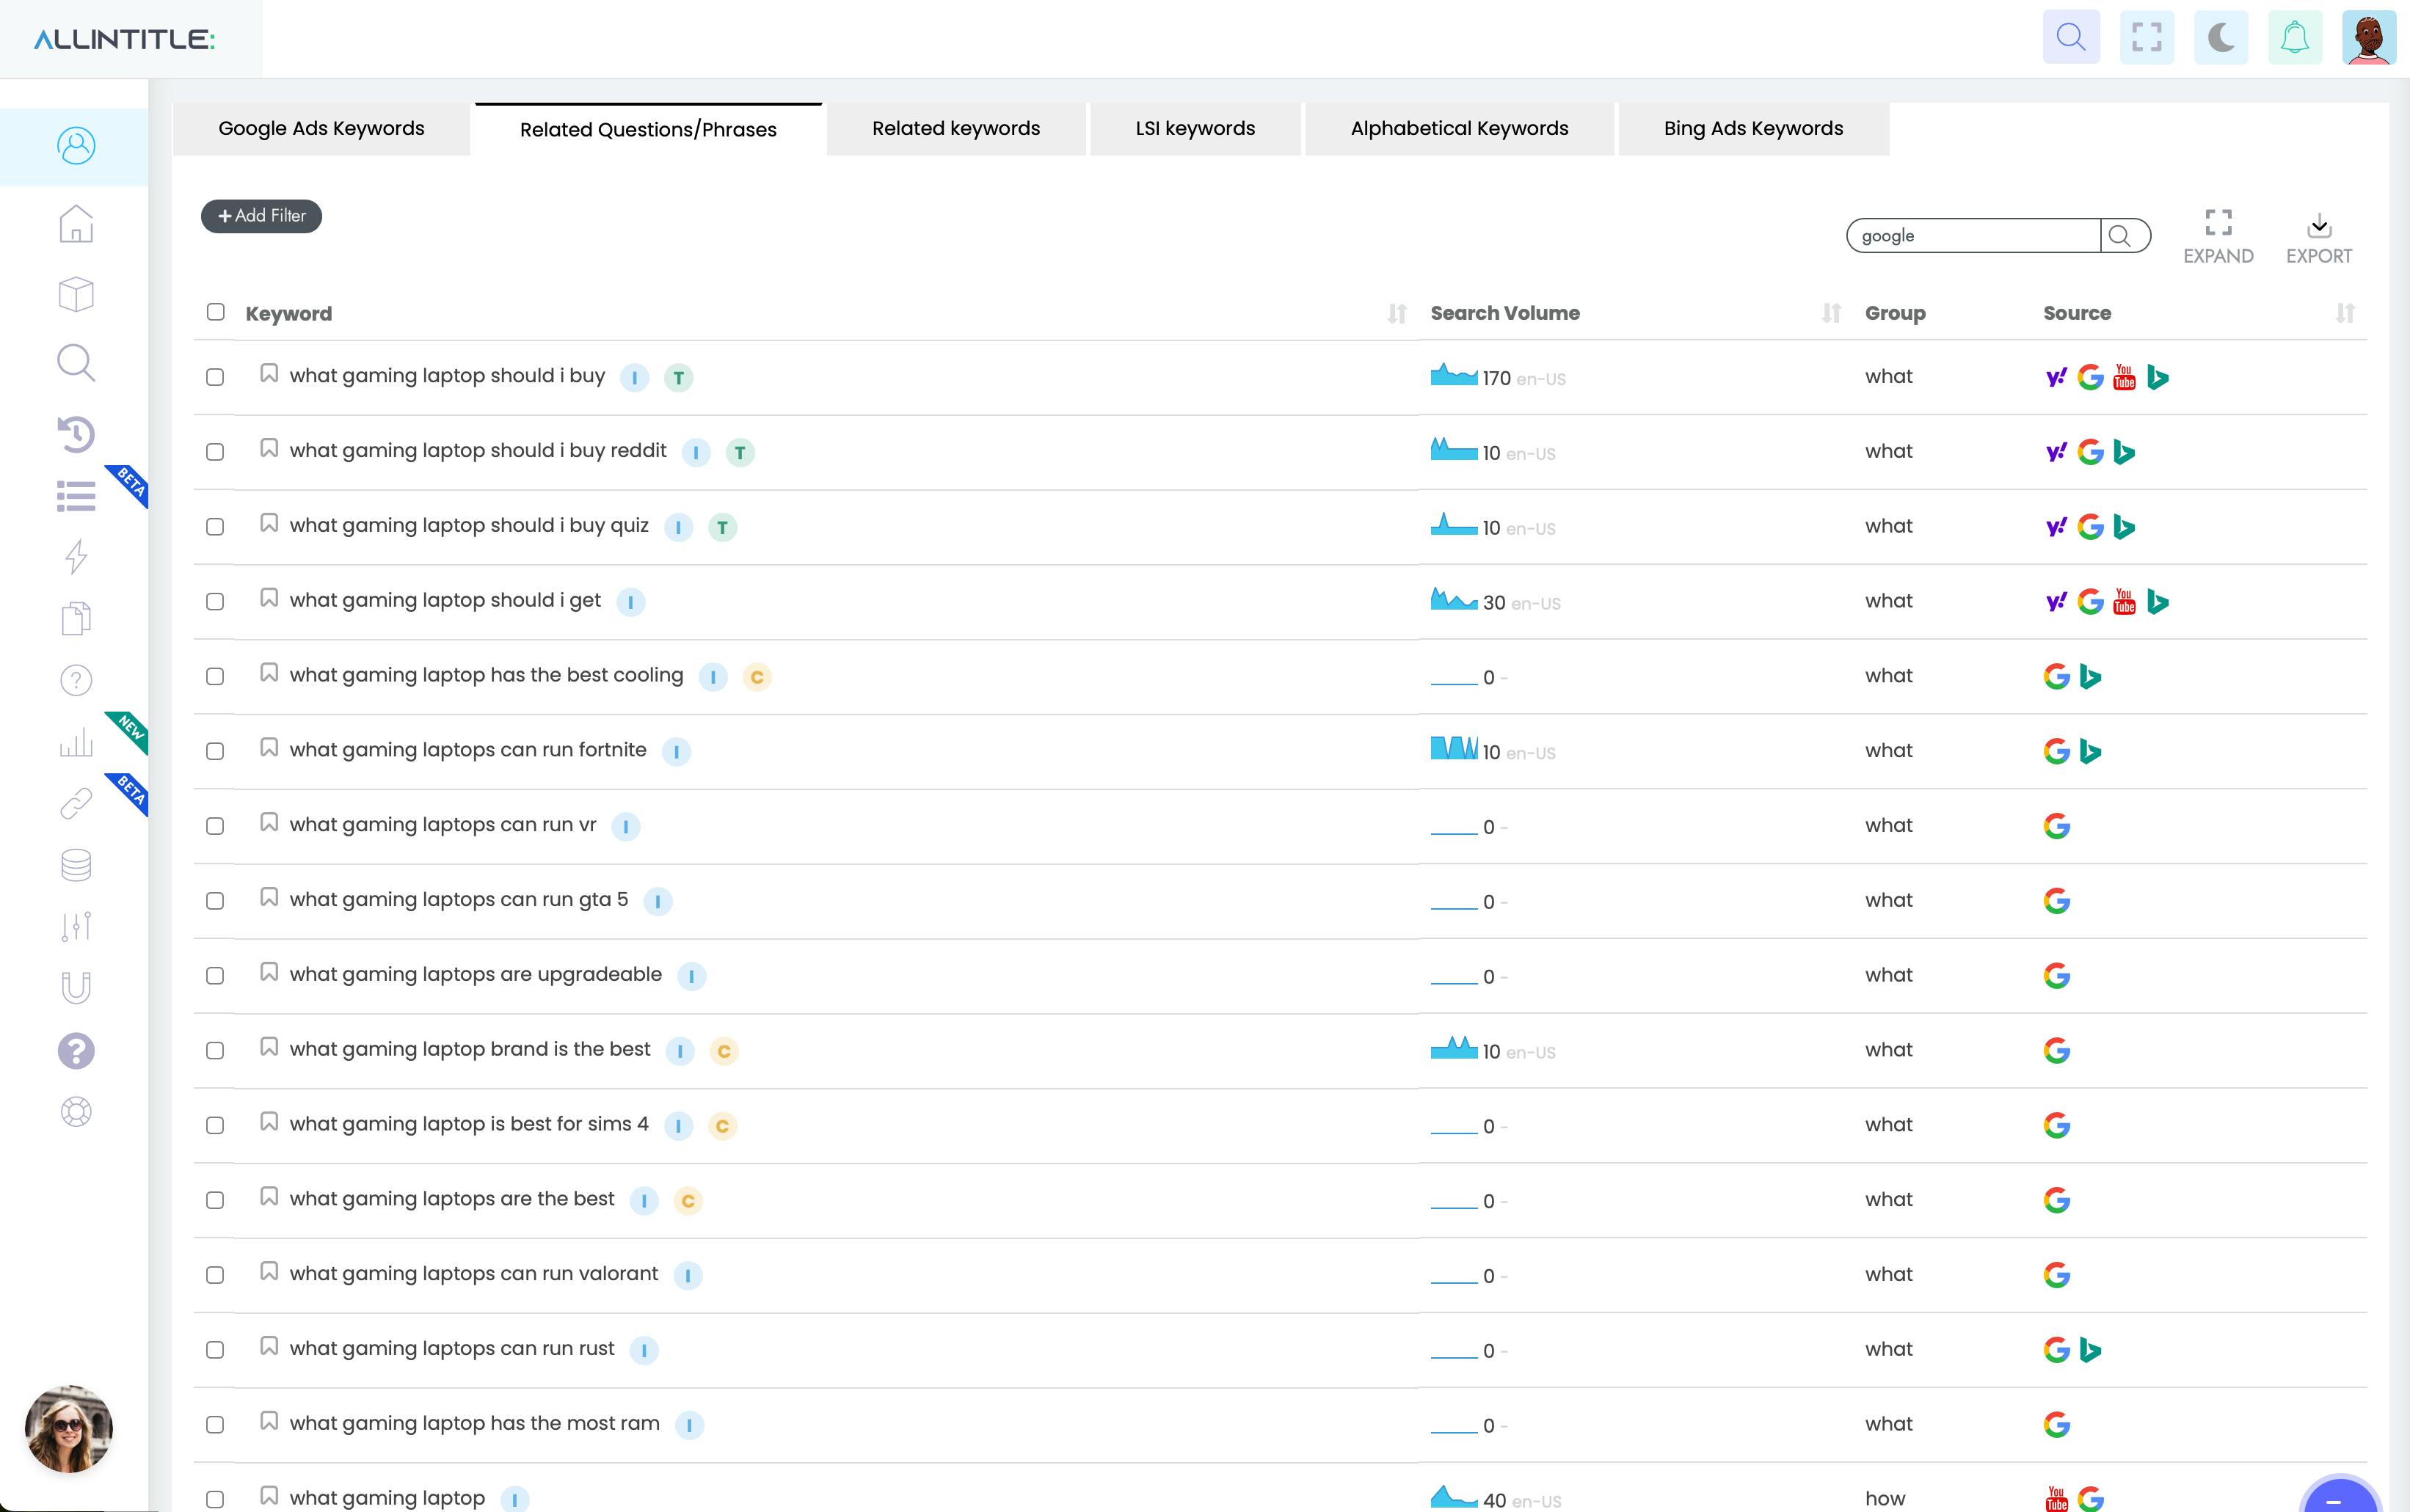Sort by the Search Volume column arrows
The height and width of the screenshot is (1512, 2410).
[x=1831, y=314]
